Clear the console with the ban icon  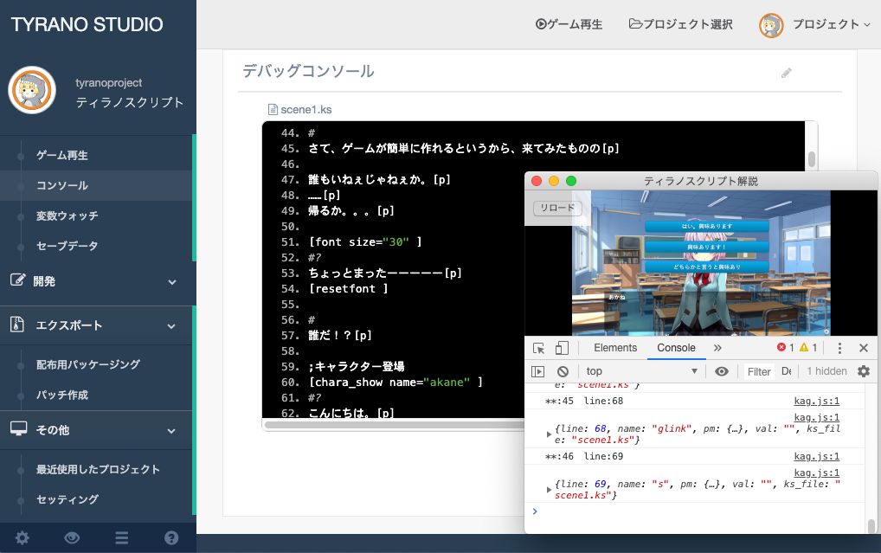563,371
